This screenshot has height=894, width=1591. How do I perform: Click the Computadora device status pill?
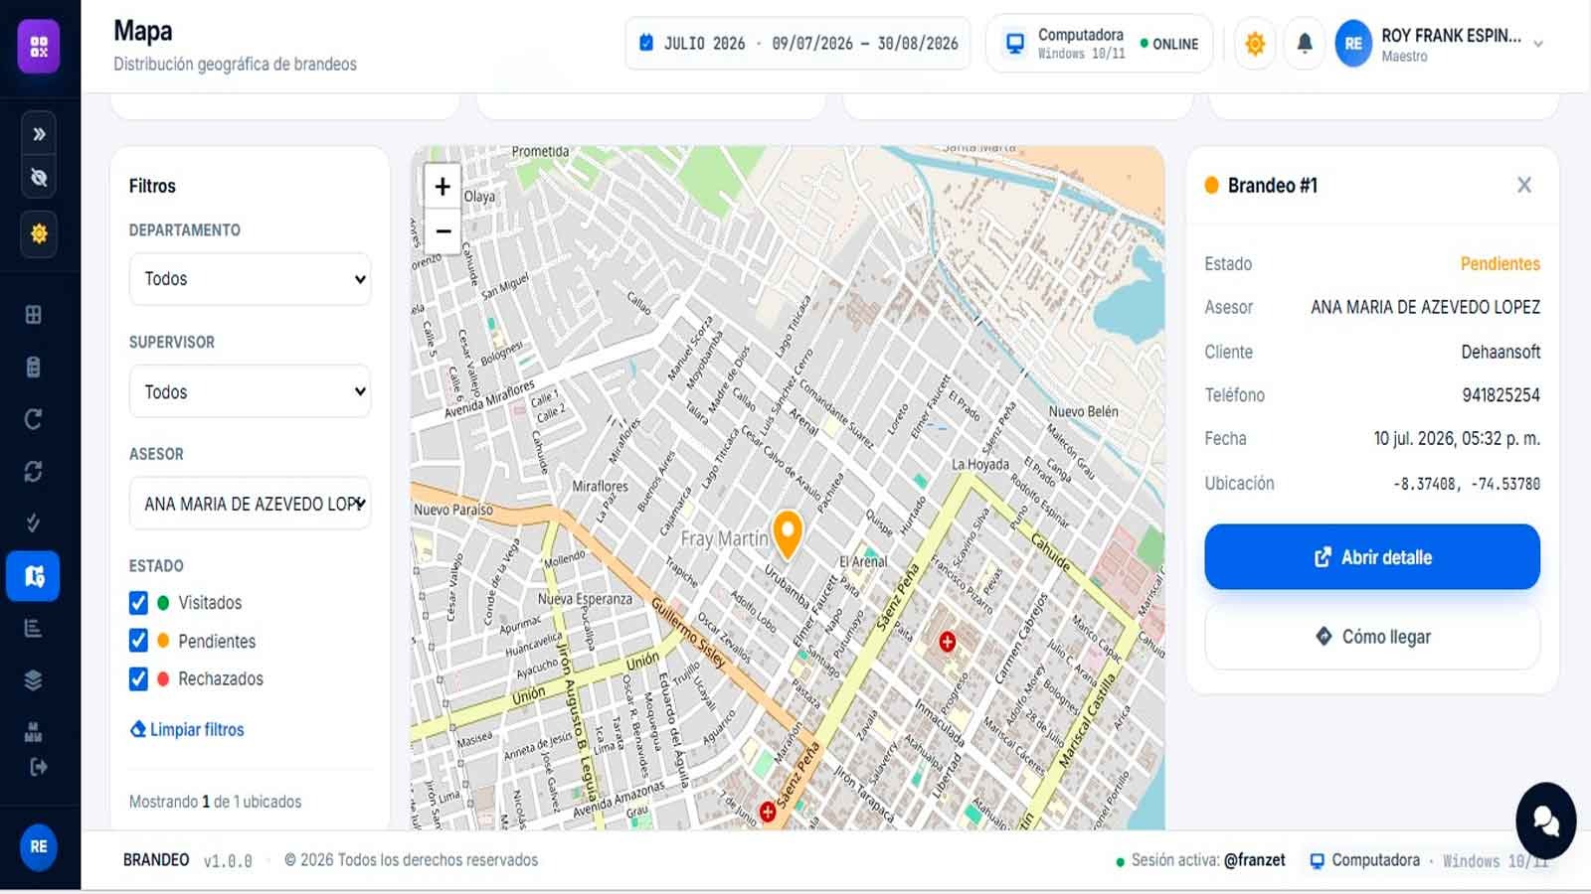pyautogui.click(x=1099, y=44)
